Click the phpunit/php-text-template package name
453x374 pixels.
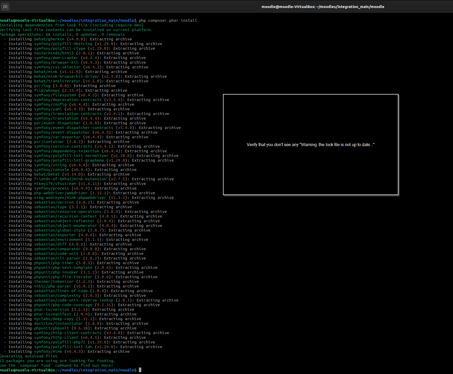tap(63, 268)
